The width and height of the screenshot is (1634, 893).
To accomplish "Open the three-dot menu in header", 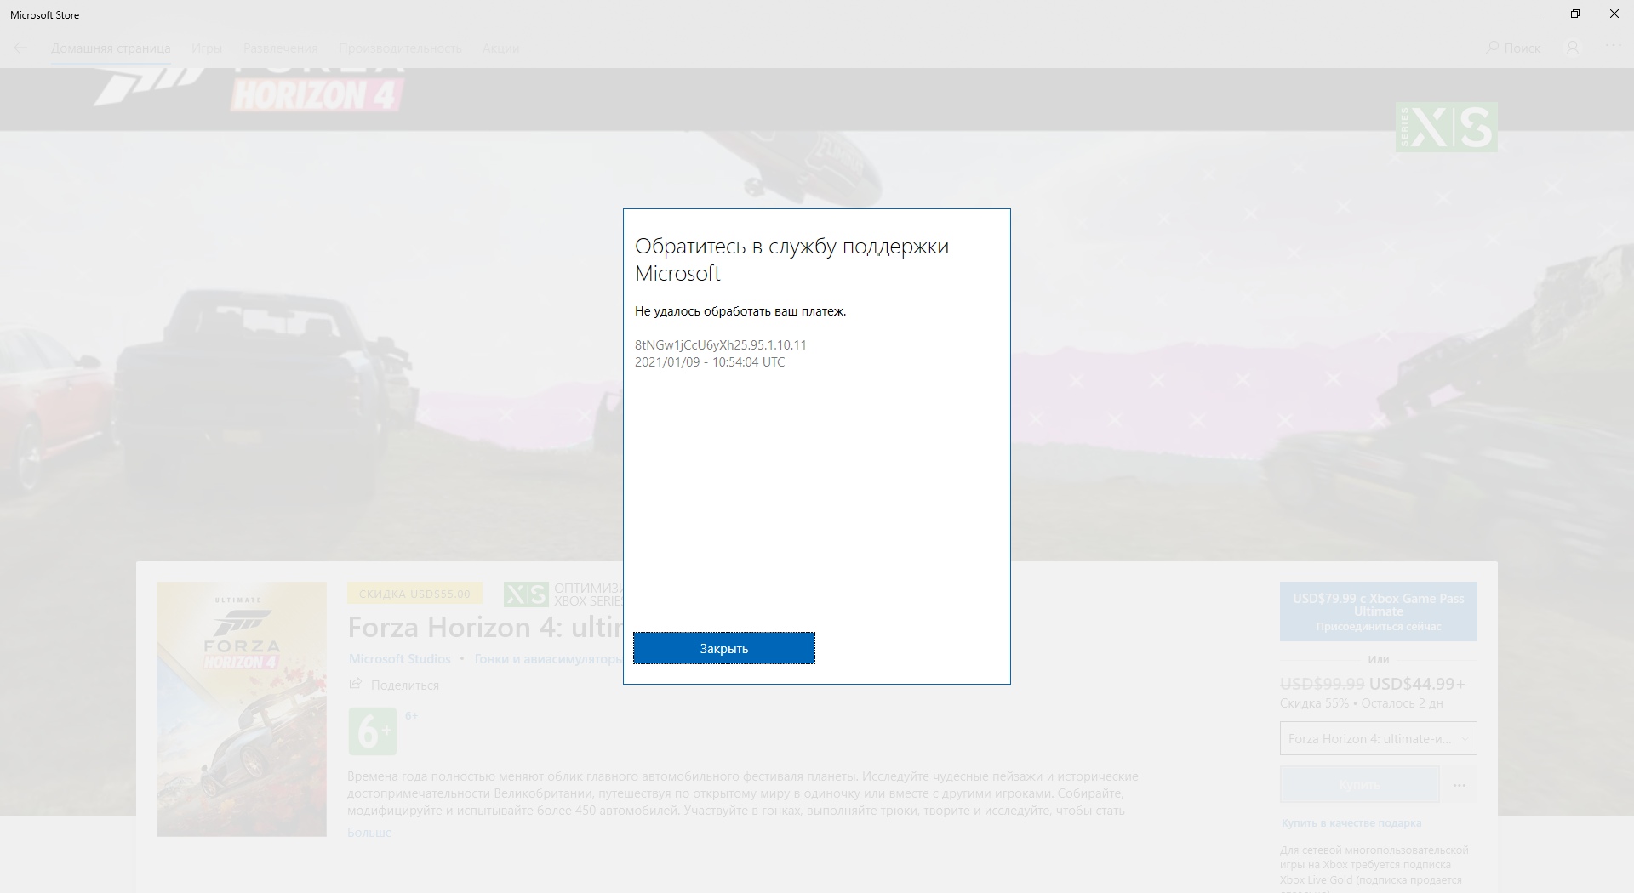I will pyautogui.click(x=1613, y=47).
